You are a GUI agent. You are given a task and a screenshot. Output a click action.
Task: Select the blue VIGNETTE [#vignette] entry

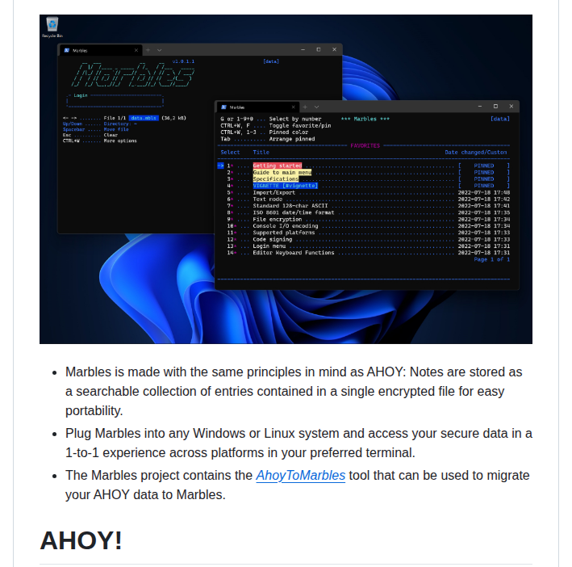coord(285,186)
